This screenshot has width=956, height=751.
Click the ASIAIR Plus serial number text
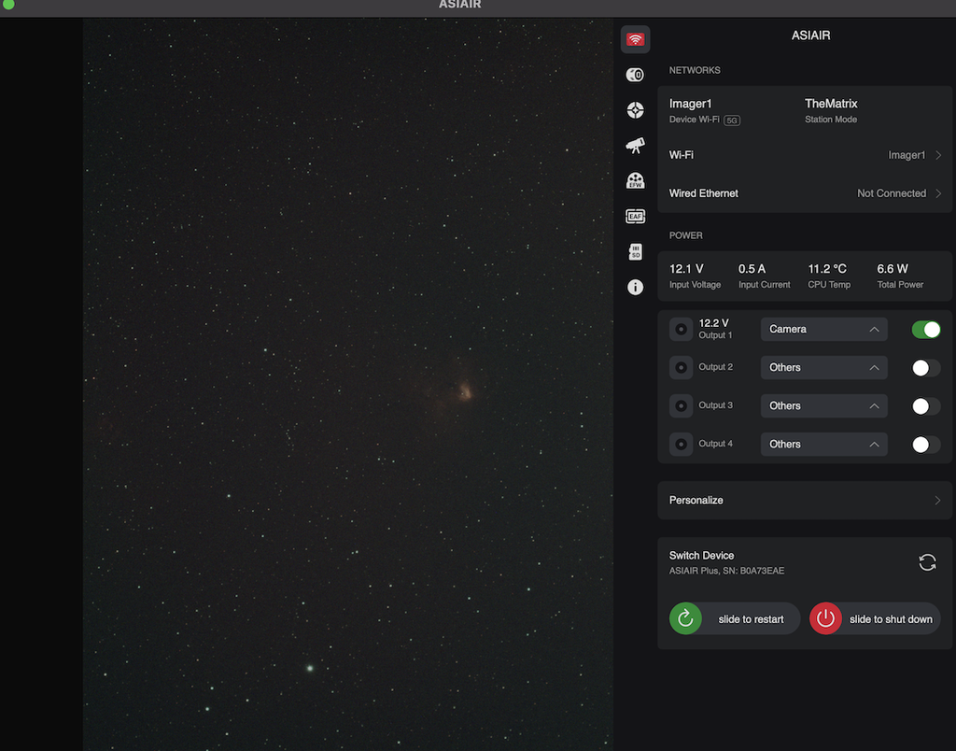(726, 571)
